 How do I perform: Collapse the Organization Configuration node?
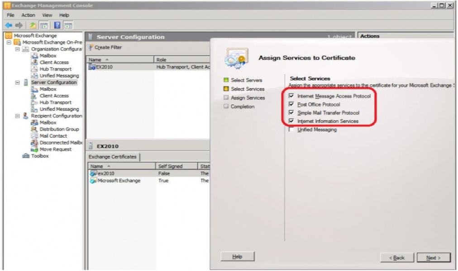[18, 49]
